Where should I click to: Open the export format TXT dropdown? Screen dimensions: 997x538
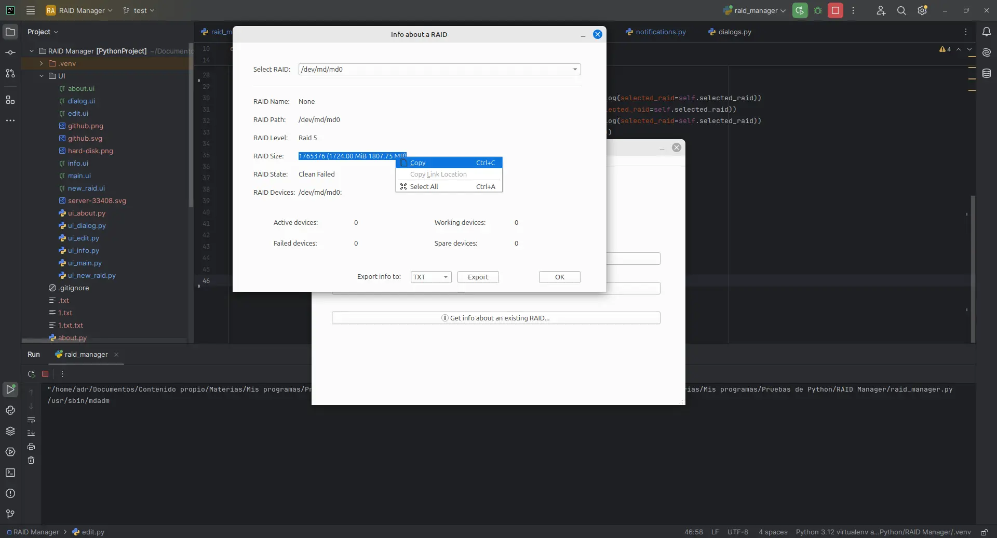click(x=430, y=277)
